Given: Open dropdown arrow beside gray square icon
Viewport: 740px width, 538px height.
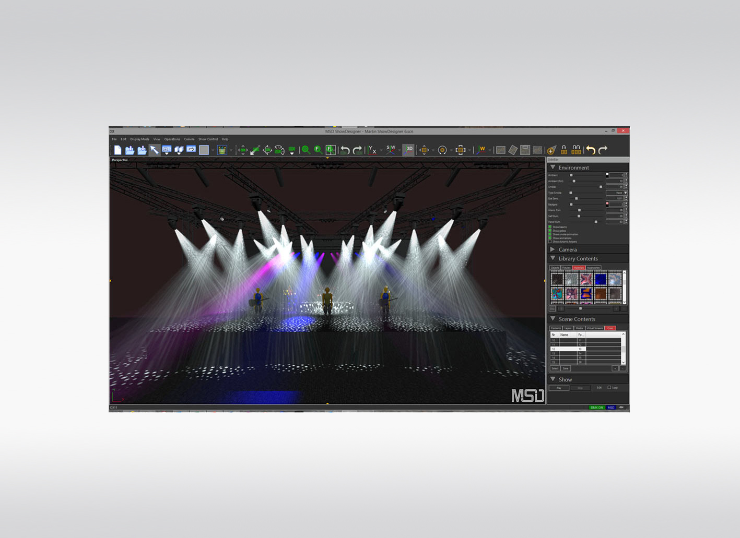Looking at the screenshot, I should [x=213, y=150].
